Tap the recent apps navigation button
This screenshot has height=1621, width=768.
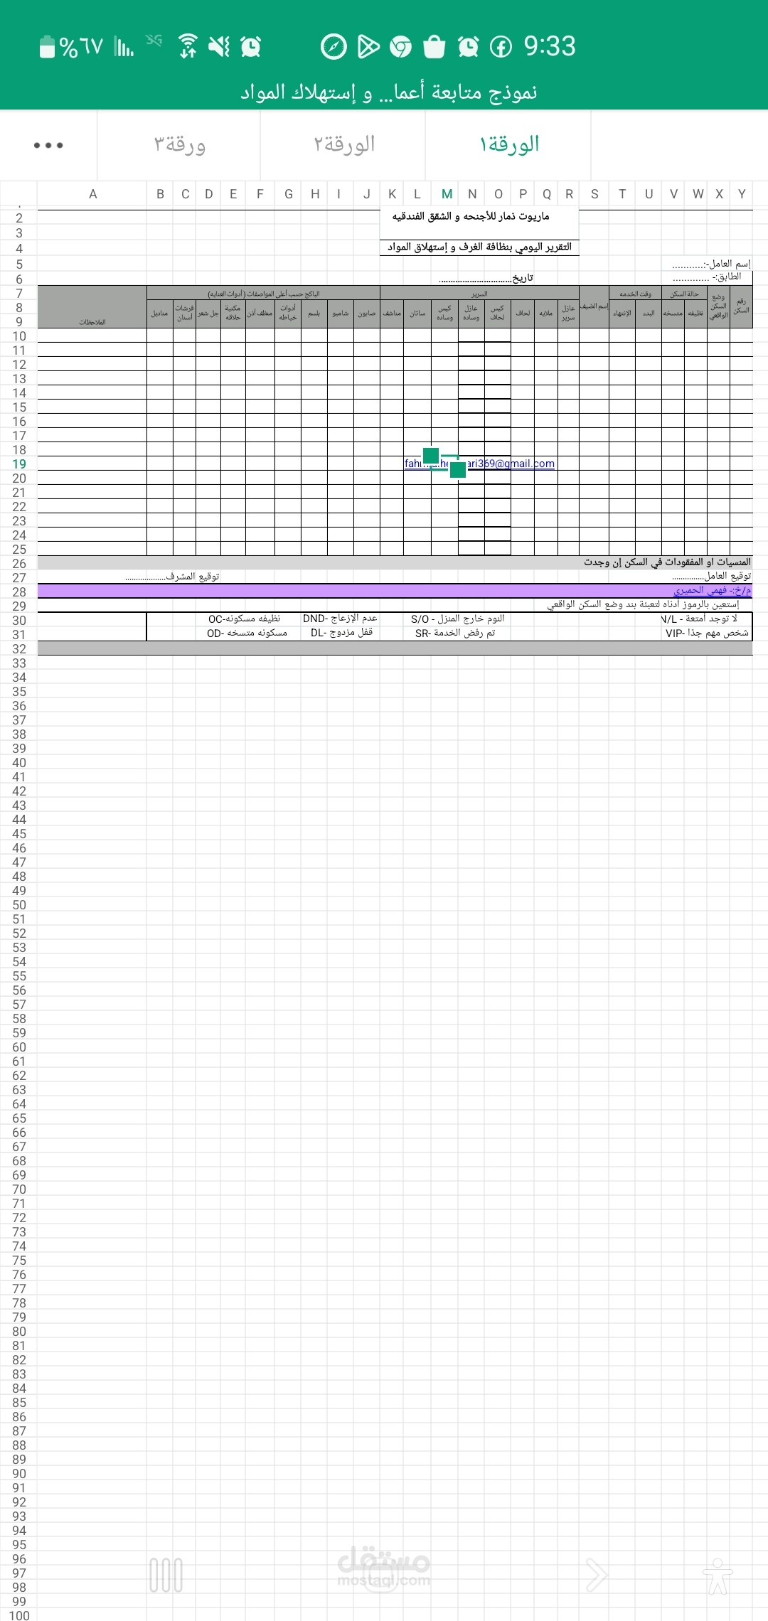pos(166,1575)
